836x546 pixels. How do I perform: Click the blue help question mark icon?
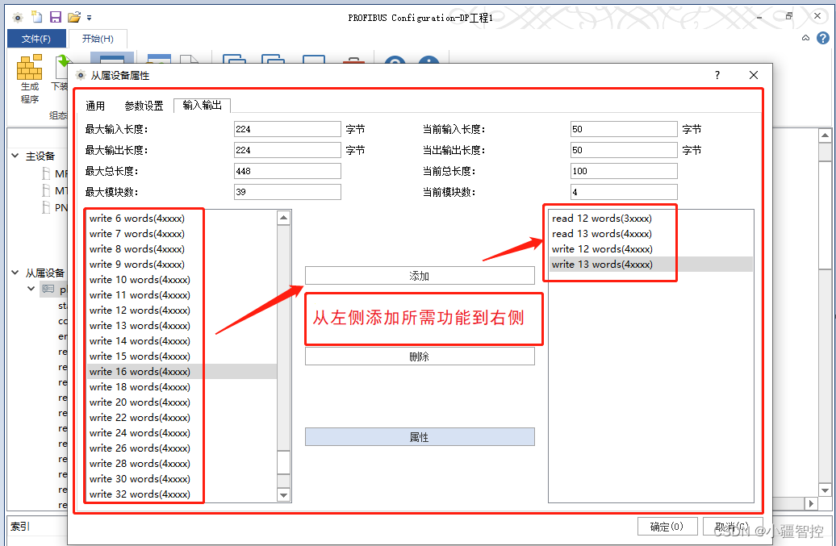point(822,38)
